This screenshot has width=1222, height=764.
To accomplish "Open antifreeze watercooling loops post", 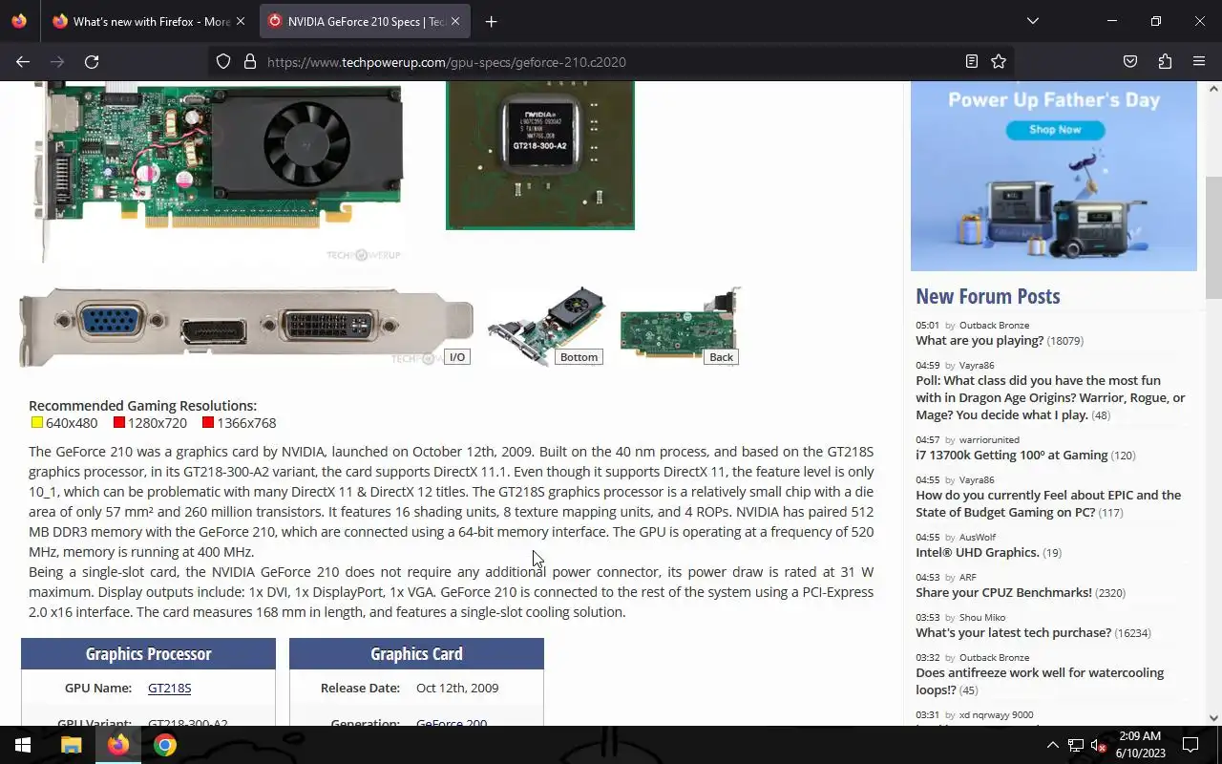I will click(1040, 681).
